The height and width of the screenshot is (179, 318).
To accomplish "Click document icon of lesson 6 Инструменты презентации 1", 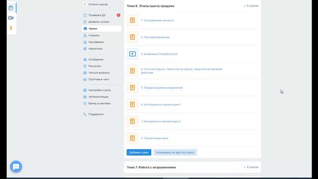I will [x=133, y=104].
